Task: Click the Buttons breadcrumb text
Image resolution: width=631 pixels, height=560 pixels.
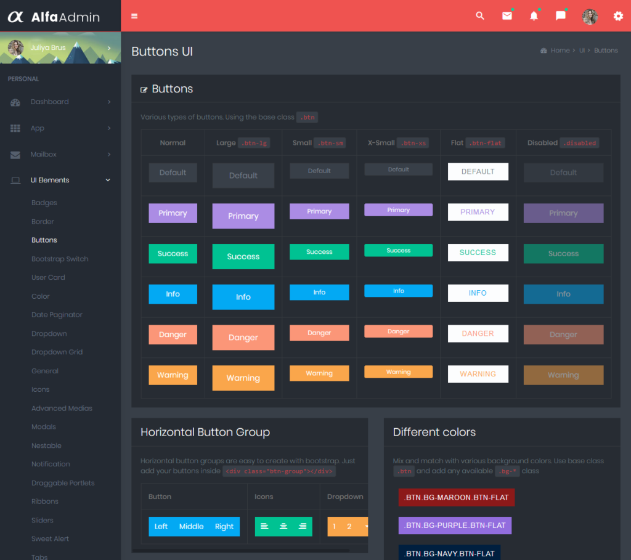Action: 606,51
